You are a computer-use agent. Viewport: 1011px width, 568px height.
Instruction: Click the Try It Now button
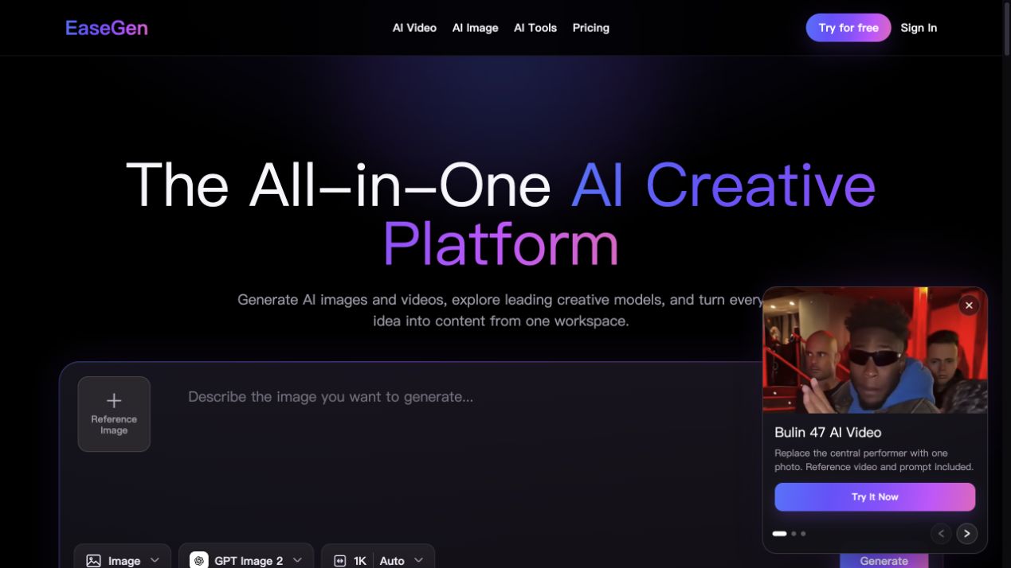tap(875, 497)
